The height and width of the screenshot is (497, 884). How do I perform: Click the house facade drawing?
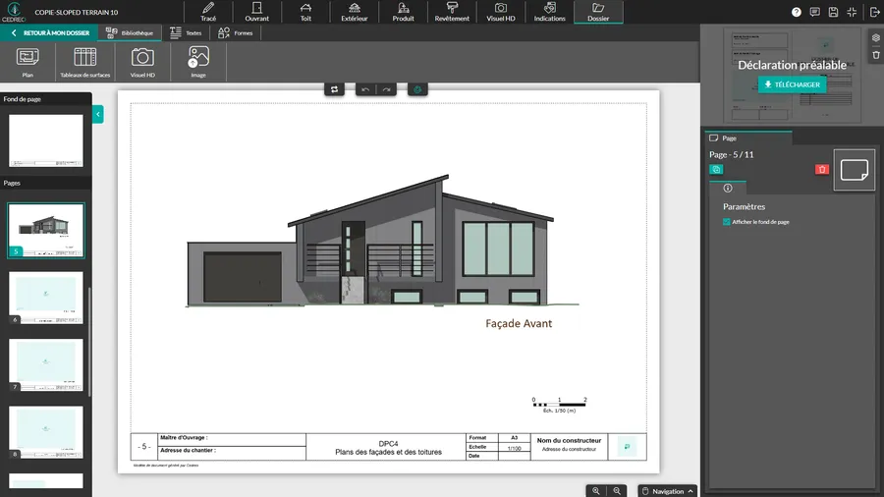pyautogui.click(x=382, y=242)
